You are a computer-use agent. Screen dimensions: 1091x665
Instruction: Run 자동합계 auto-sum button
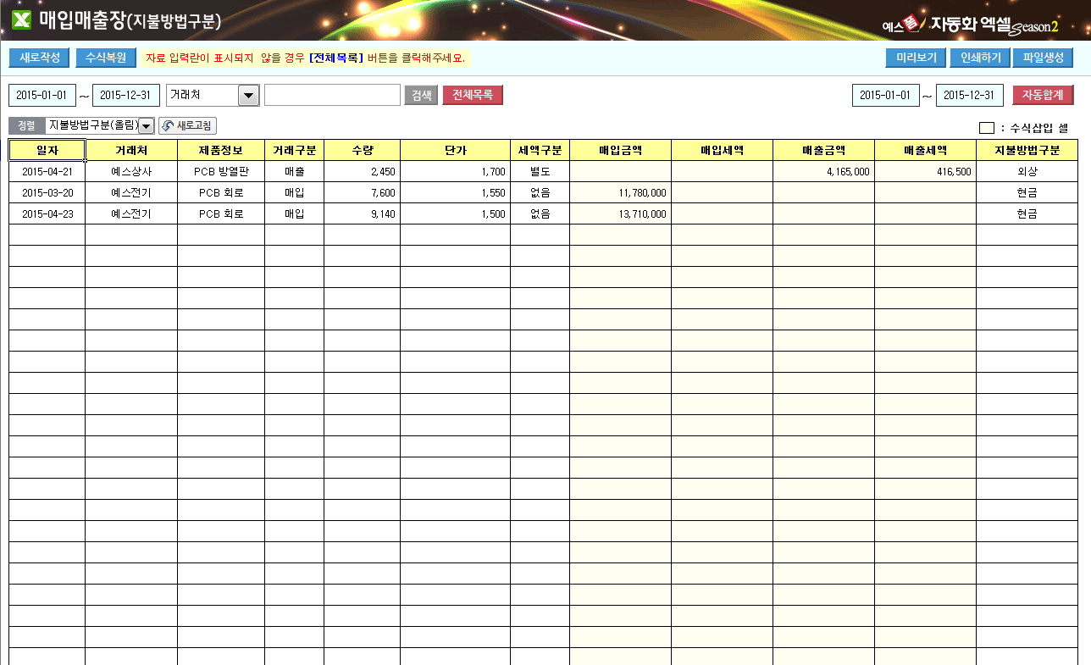pyautogui.click(x=1043, y=95)
